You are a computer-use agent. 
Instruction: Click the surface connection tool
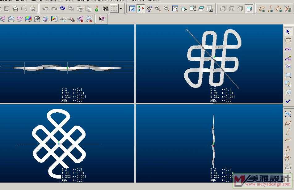288,84
